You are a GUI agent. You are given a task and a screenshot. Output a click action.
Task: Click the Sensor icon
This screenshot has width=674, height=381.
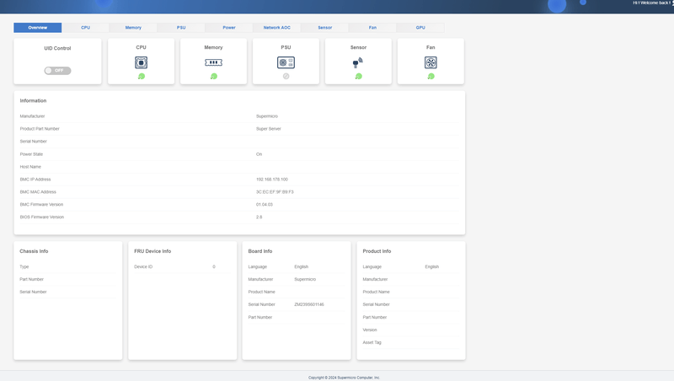[358, 62]
